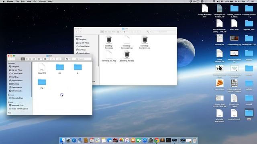Select bootstrap.min.css in the back window
The width and height of the screenshot is (257, 144).
[127, 56]
